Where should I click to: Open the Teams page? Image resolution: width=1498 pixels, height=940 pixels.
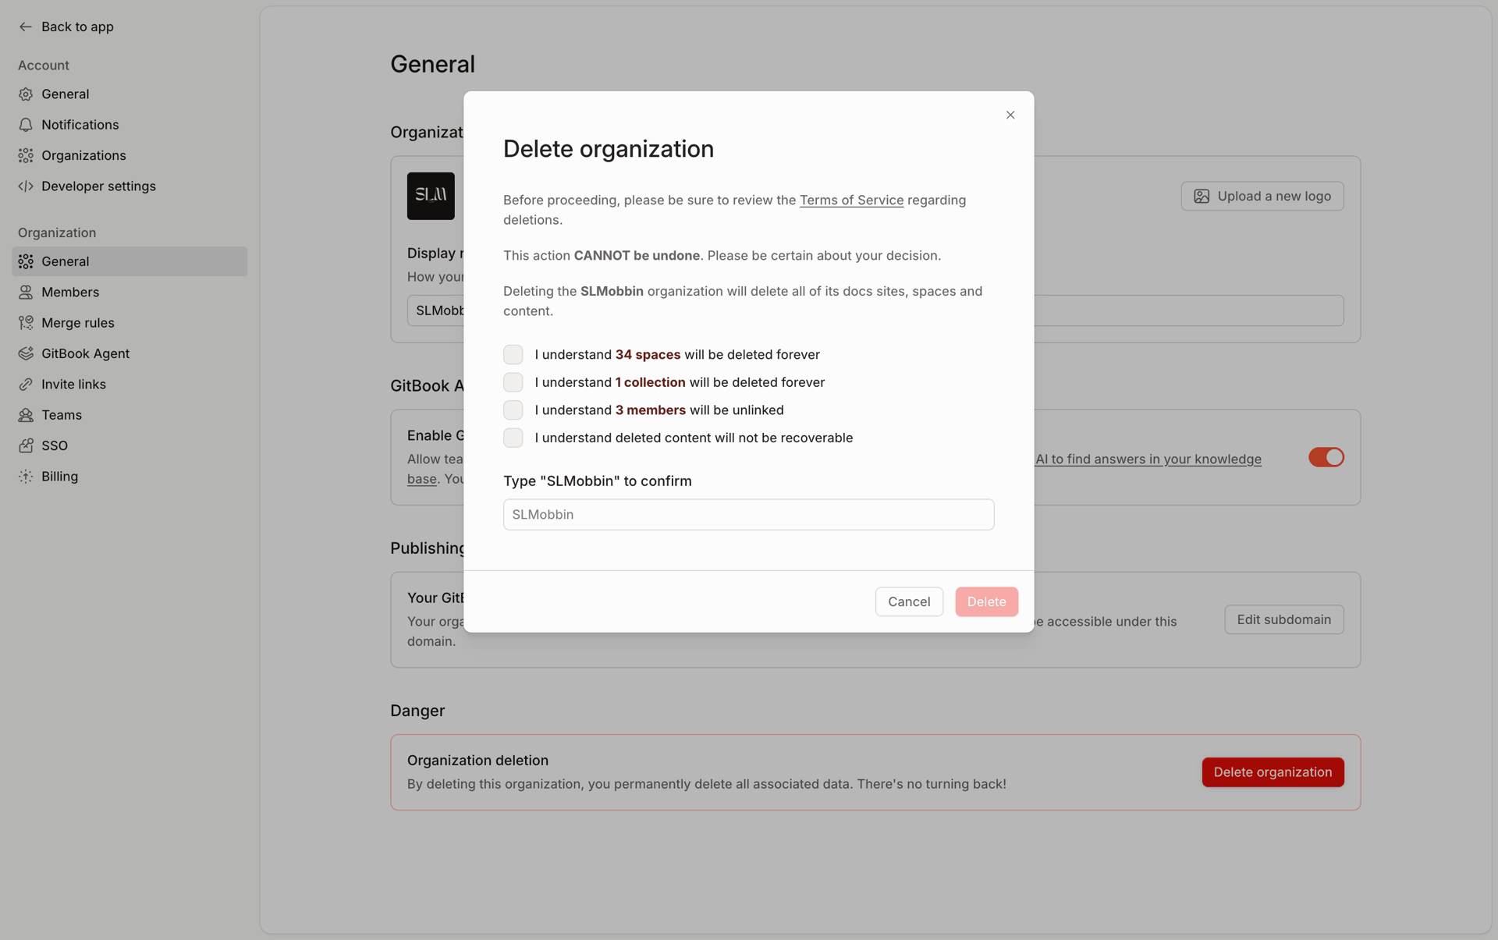coord(130,415)
